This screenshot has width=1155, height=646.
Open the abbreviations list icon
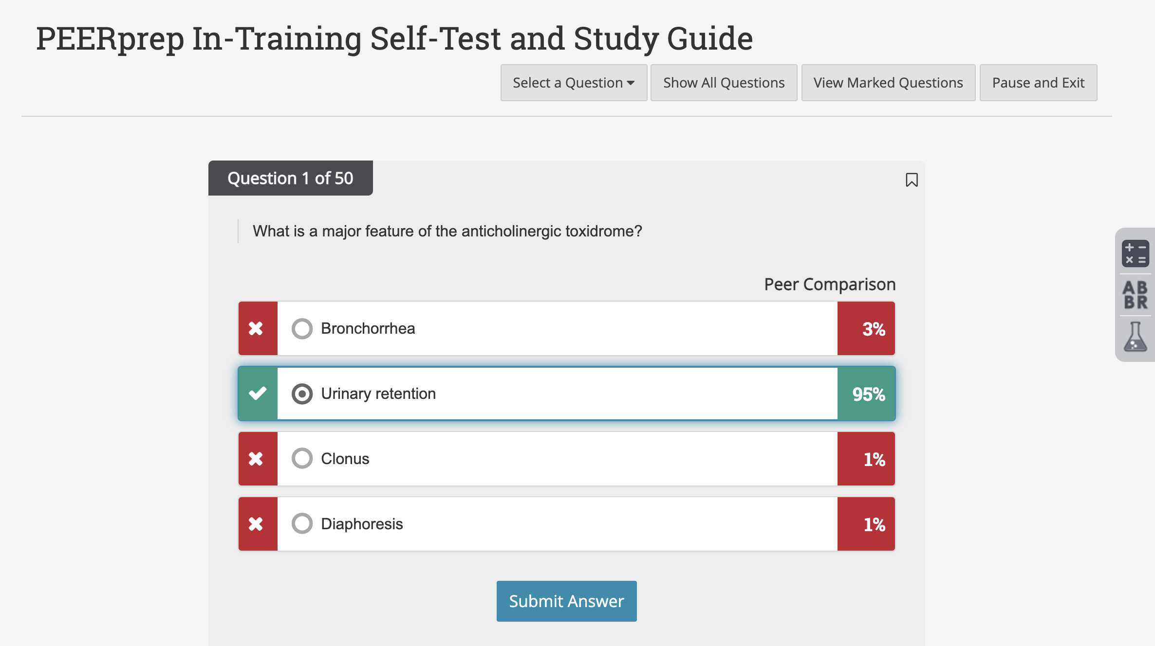1135,295
